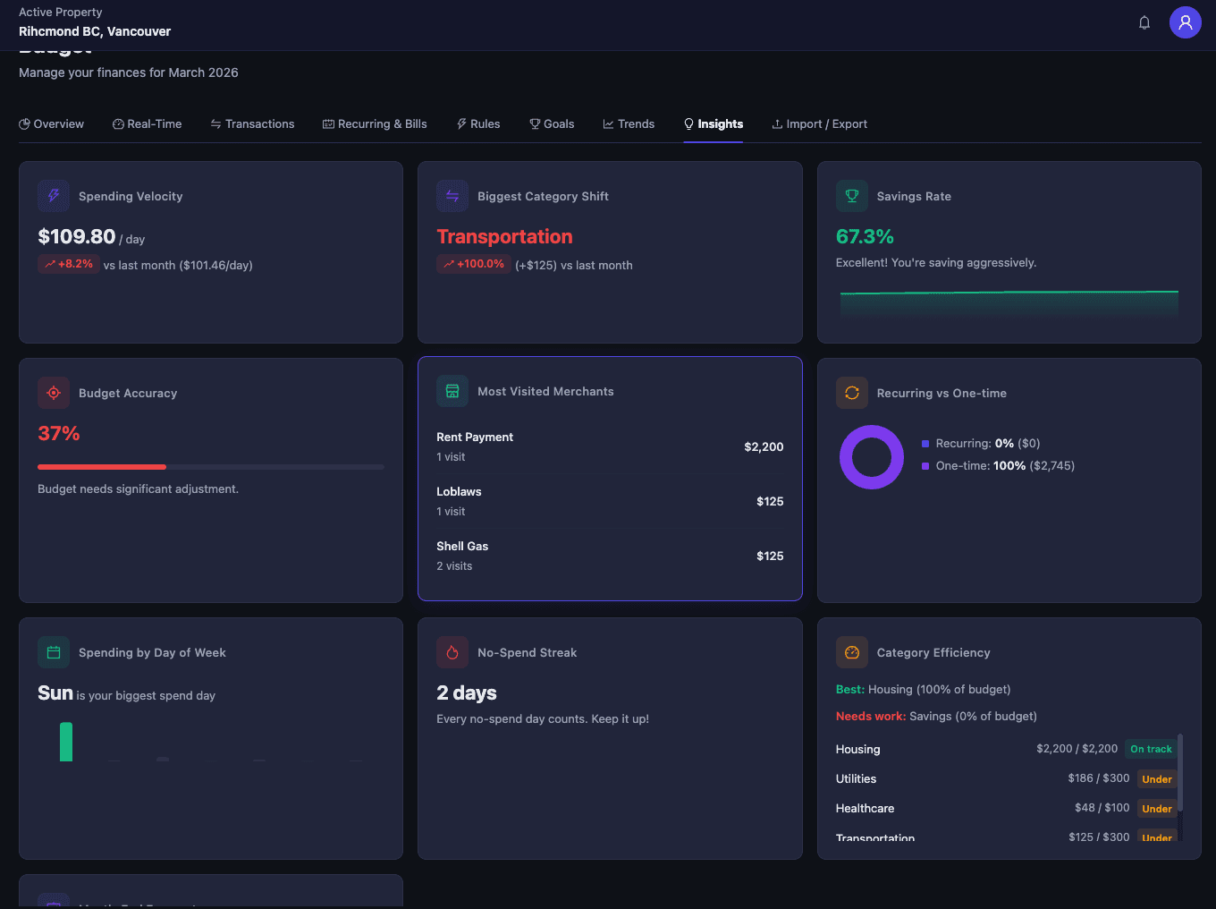Click the Most Visited Merchants store icon

coord(452,391)
